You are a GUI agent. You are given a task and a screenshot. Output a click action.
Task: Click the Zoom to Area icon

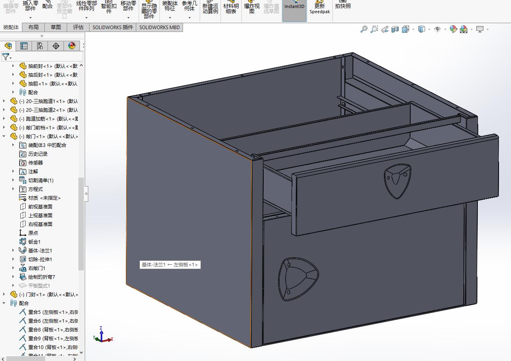pos(374,29)
